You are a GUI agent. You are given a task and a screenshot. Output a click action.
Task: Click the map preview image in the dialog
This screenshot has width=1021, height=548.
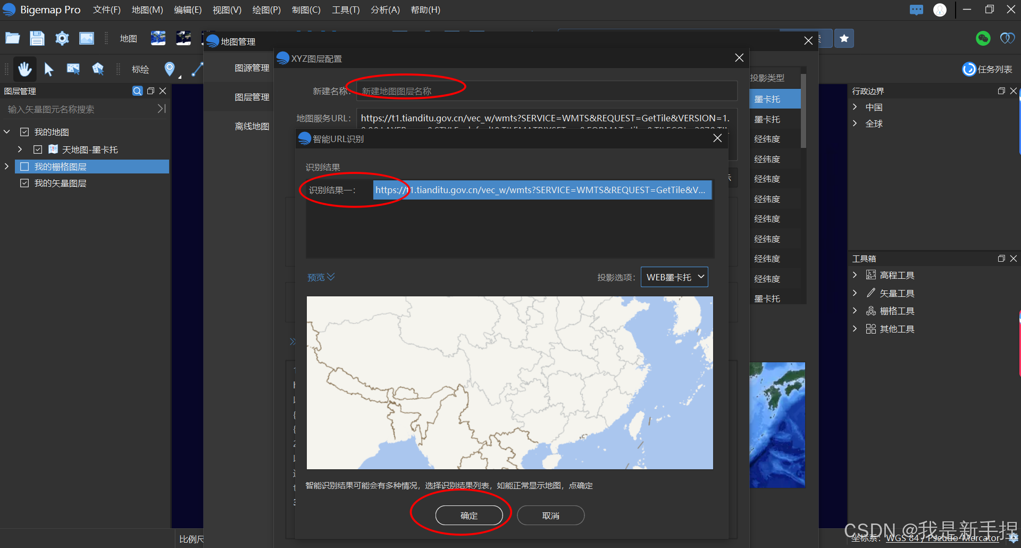[x=510, y=383]
